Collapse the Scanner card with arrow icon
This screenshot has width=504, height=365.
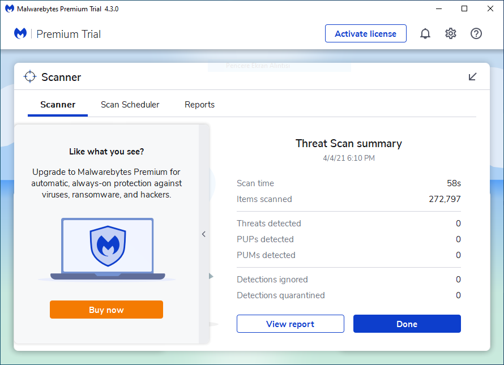pyautogui.click(x=473, y=77)
